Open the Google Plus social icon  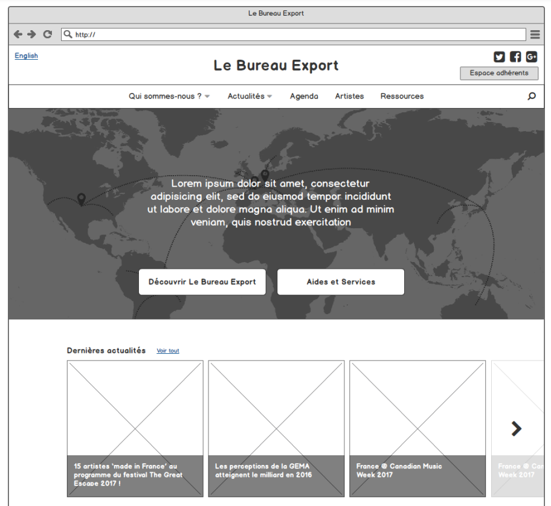[x=532, y=57]
